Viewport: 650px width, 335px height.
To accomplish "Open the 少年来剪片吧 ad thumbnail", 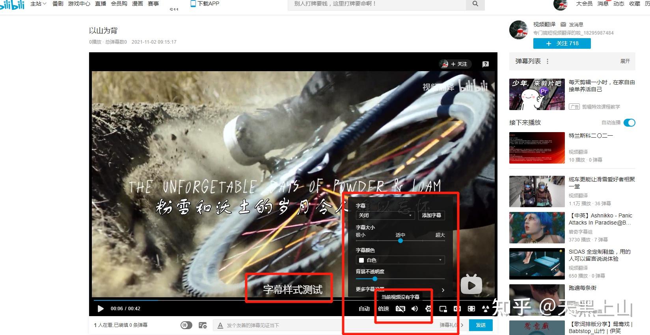I will click(537, 94).
